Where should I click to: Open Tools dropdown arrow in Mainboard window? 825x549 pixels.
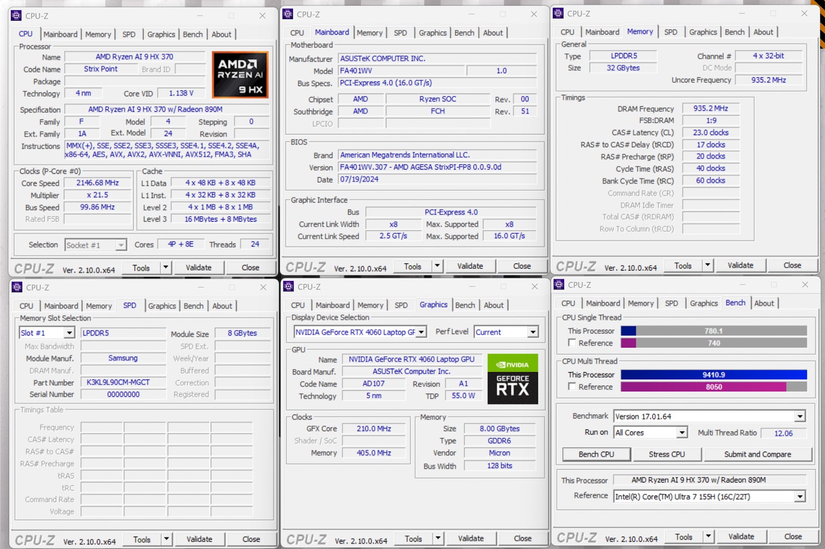click(437, 266)
